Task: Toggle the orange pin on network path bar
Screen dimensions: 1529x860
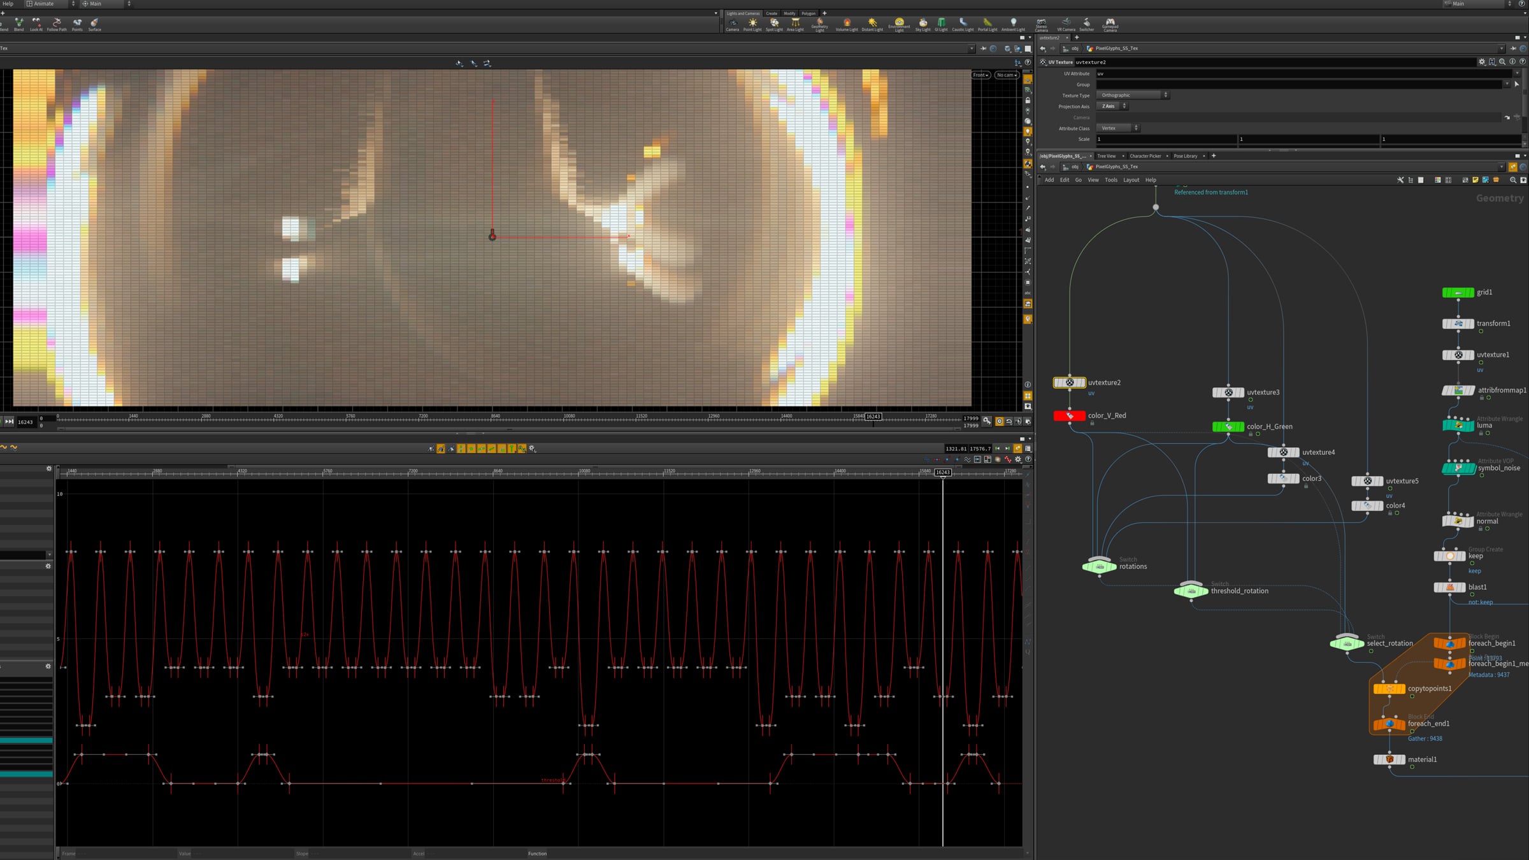Action: [x=1512, y=167]
